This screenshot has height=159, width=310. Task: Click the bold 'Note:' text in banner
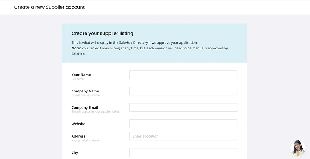76,48
